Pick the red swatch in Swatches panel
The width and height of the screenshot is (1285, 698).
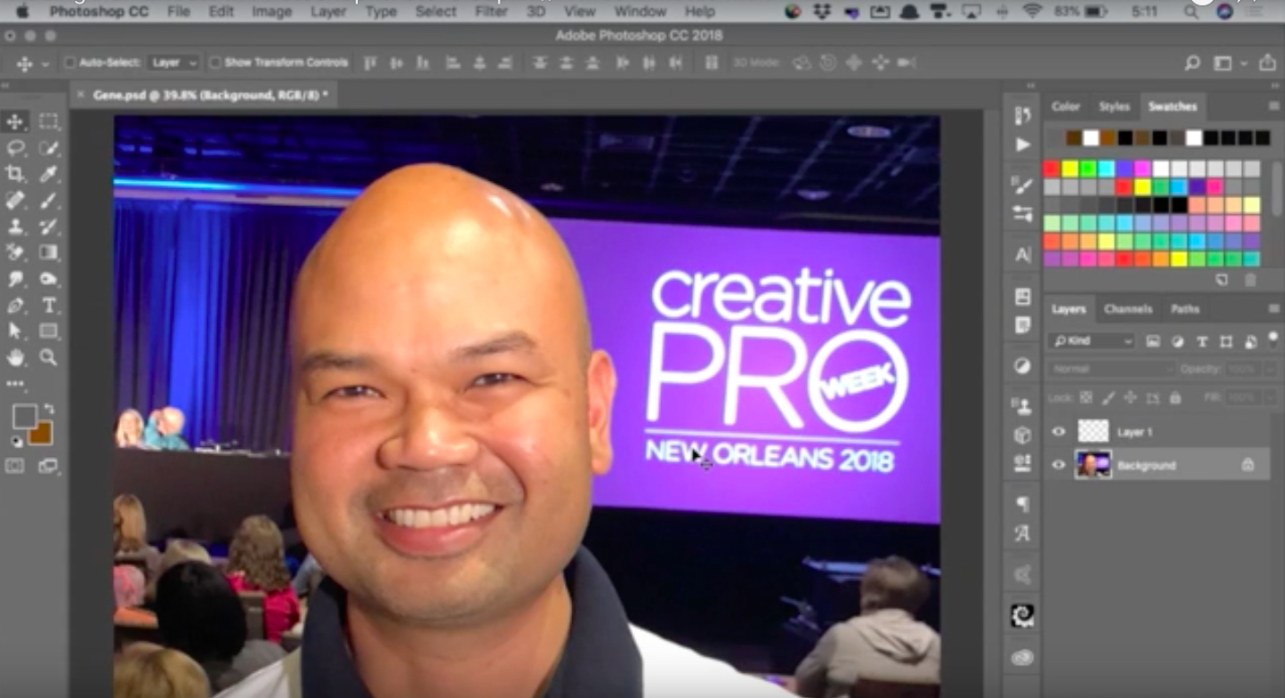1052,168
